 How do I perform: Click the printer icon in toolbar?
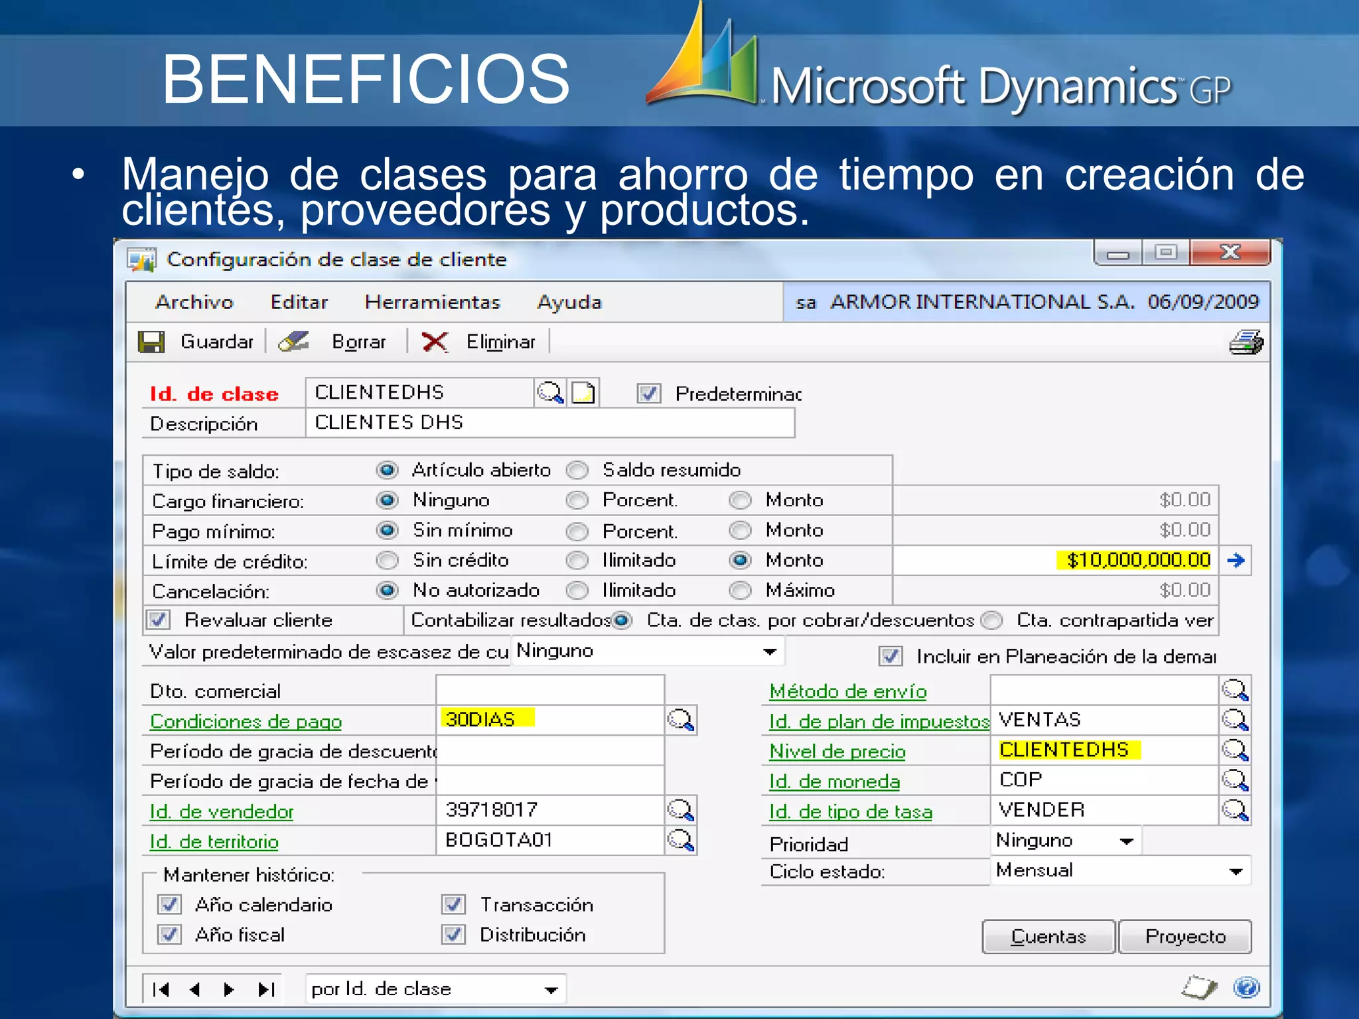point(1246,342)
